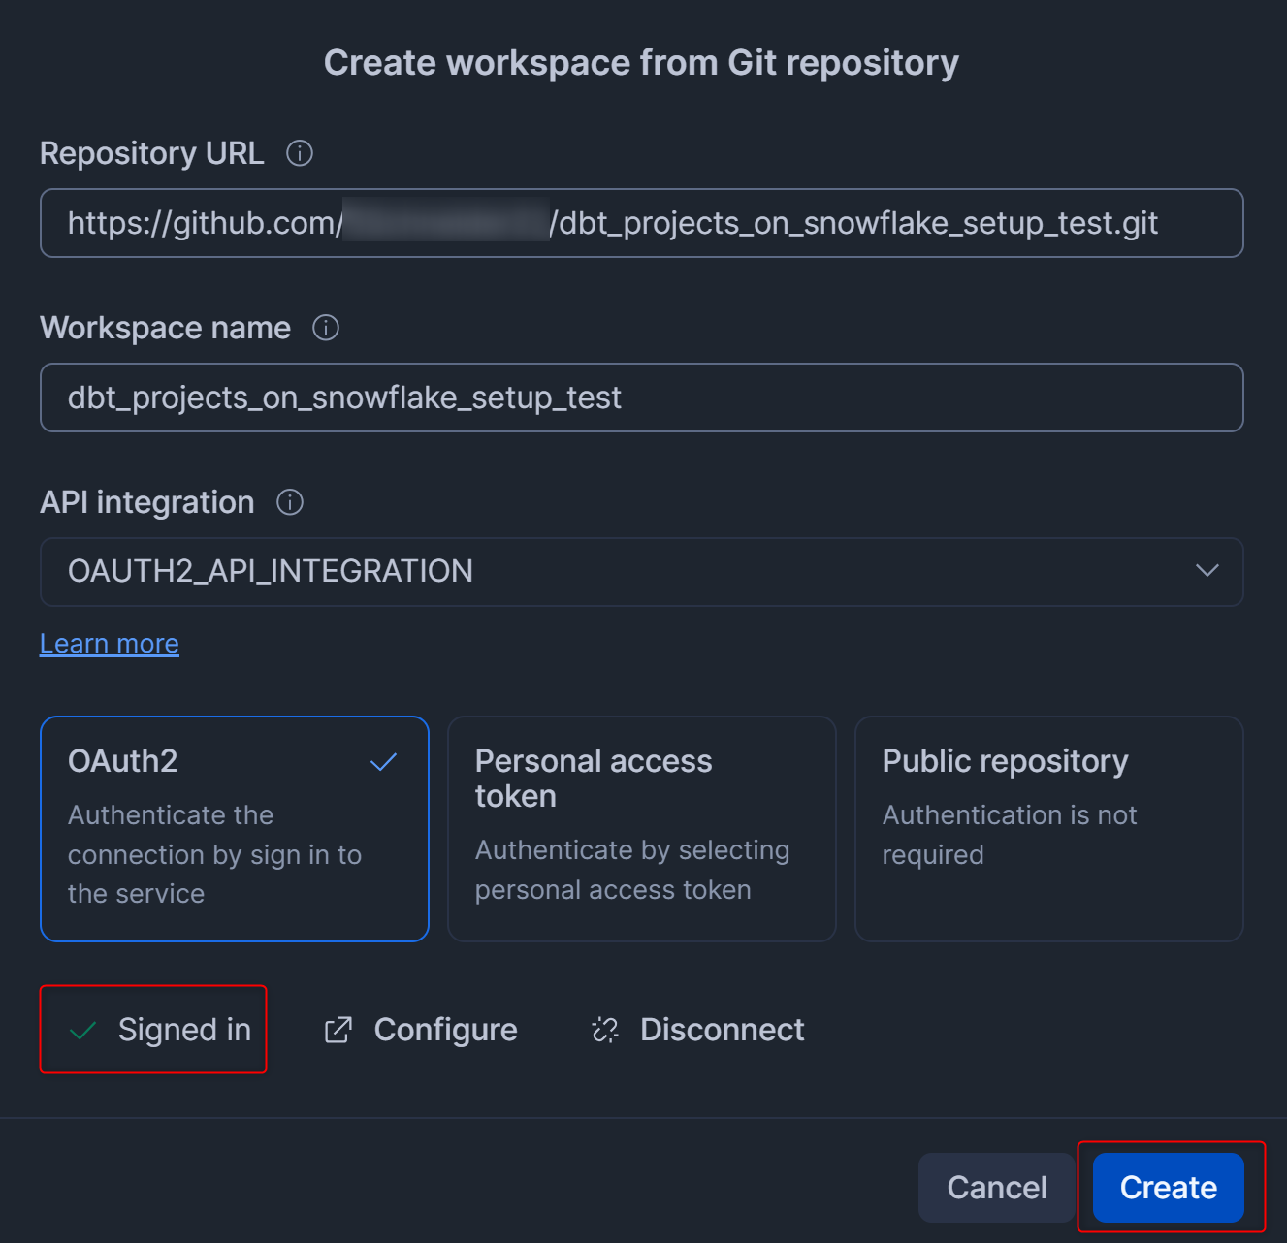Click the API integration info icon

290,502
